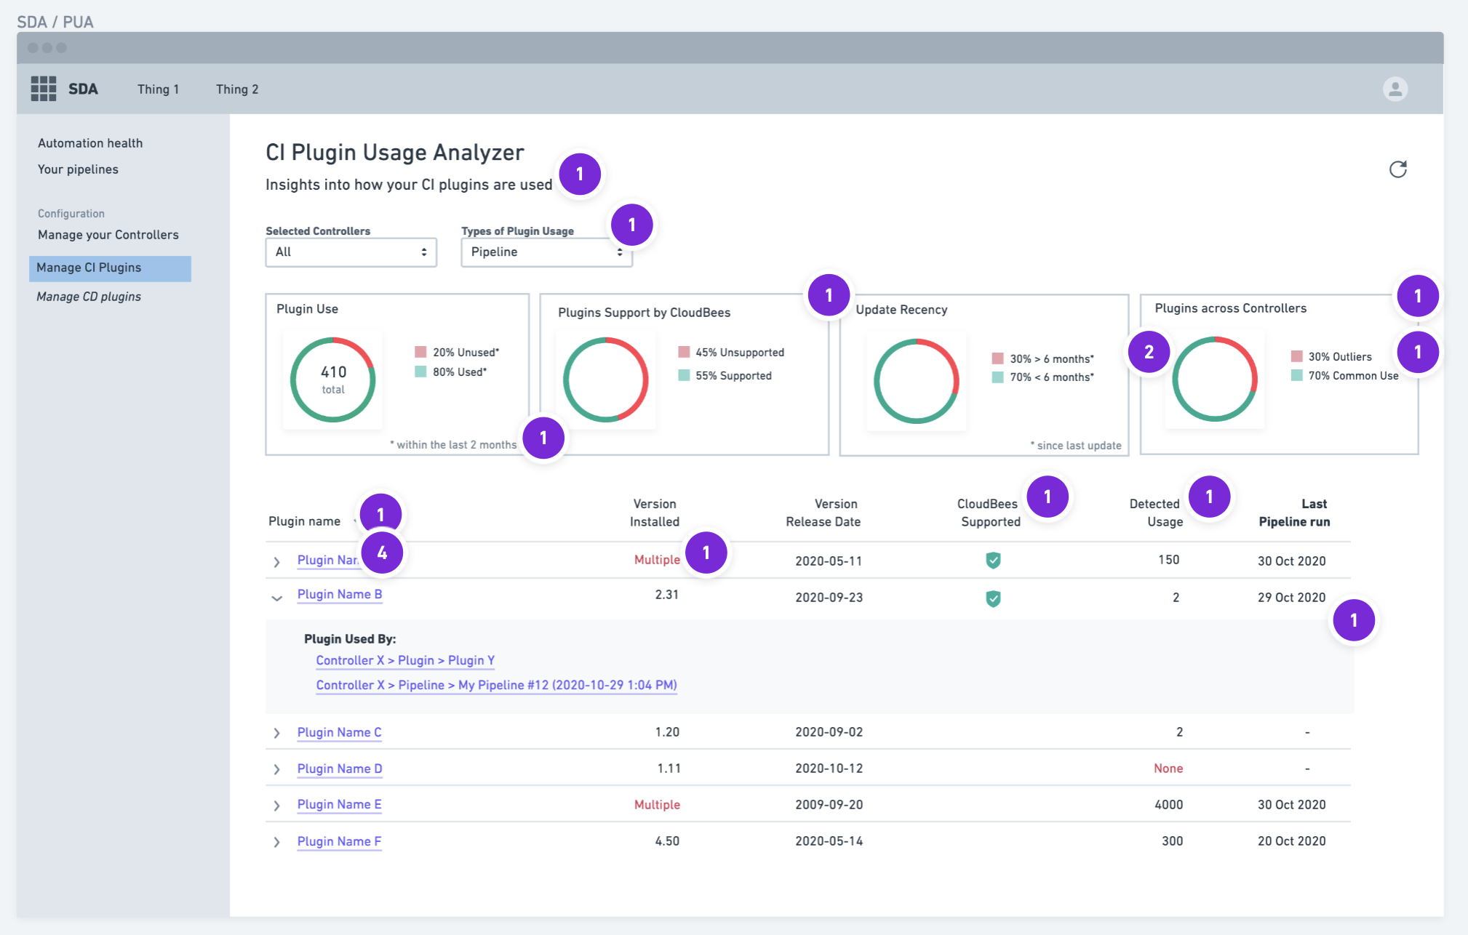Click the 80% Used legend swatch
1468x935 pixels.
(x=420, y=372)
